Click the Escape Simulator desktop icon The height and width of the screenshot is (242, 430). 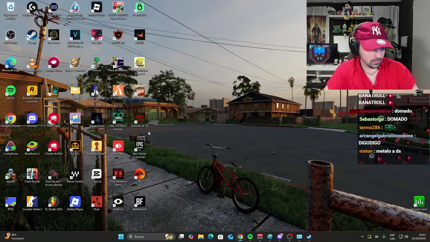pyautogui.click(x=97, y=148)
